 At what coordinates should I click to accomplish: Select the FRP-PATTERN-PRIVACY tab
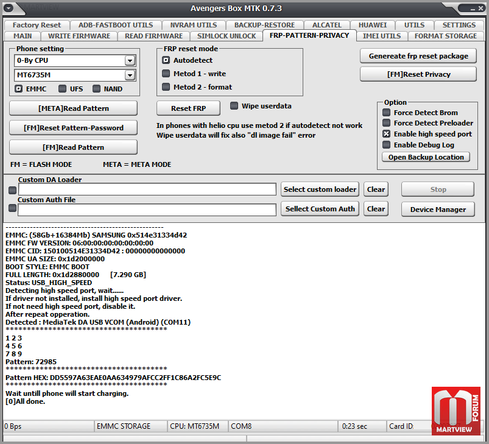click(x=309, y=35)
